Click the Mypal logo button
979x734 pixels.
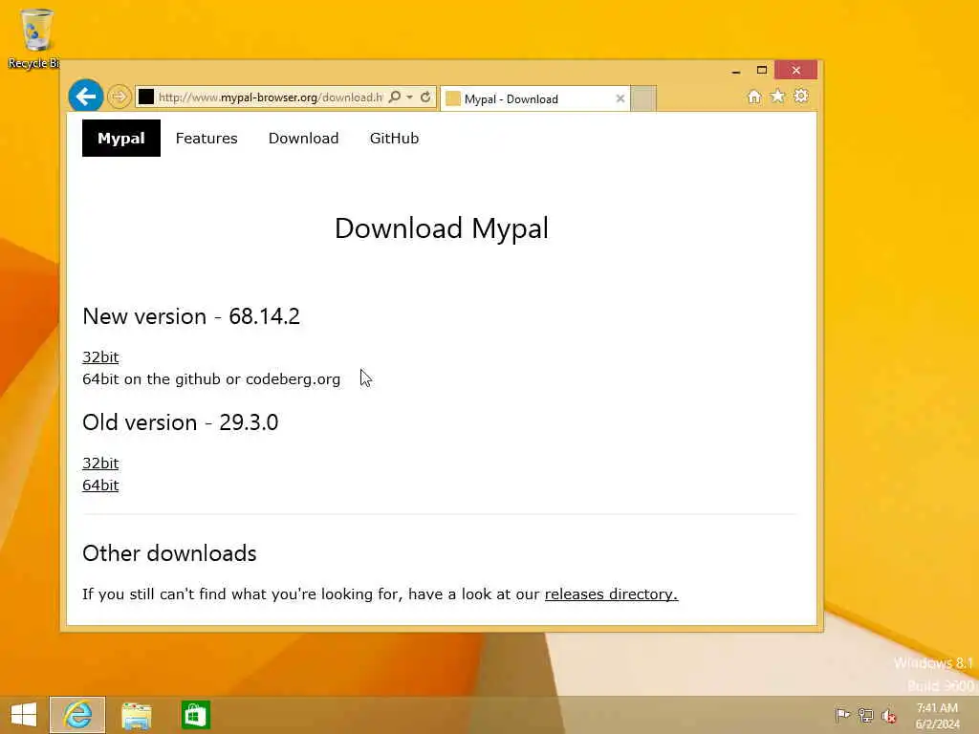point(121,138)
